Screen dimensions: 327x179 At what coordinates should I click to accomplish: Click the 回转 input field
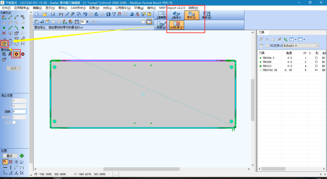coord(19,111)
